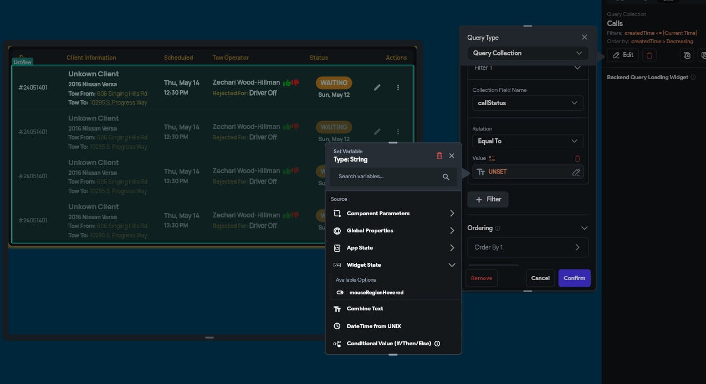The image size is (706, 384).
Task: Click the pencil icon in the UNSET field
Action: coord(576,172)
